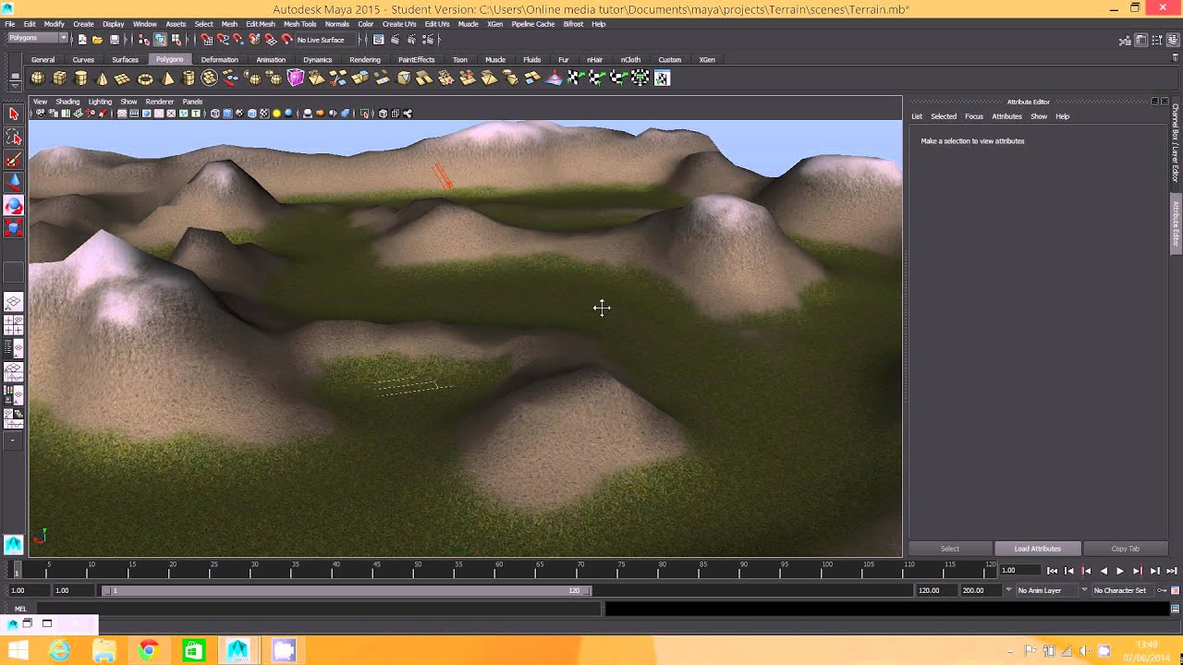Toggle select by hierarchy icon
The image size is (1183, 665).
144,40
